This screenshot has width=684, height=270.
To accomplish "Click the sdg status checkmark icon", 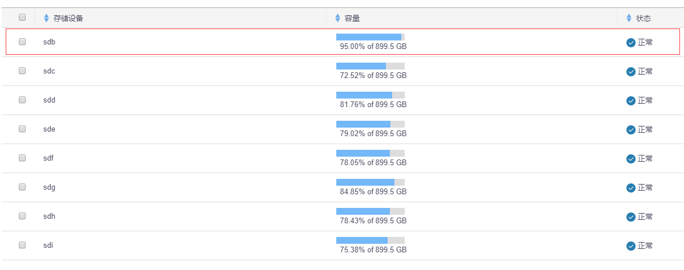I will pyautogui.click(x=631, y=188).
